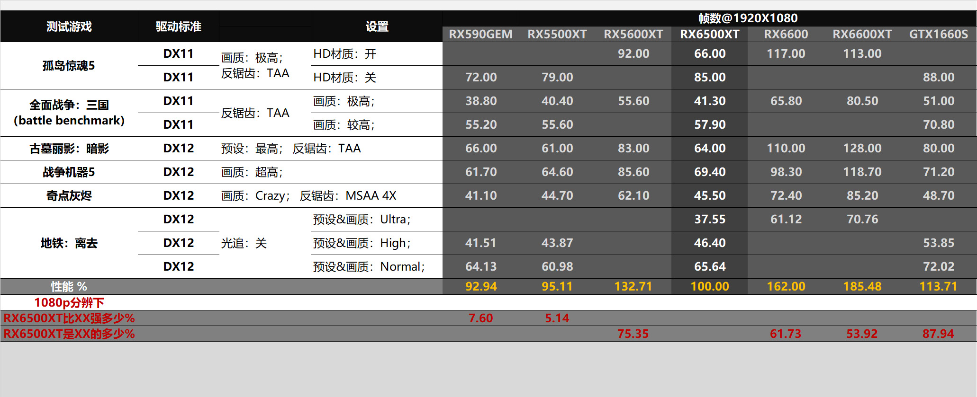Click the 战争机器5 game cell
This screenshot has height=397, width=977.
pos(69,172)
